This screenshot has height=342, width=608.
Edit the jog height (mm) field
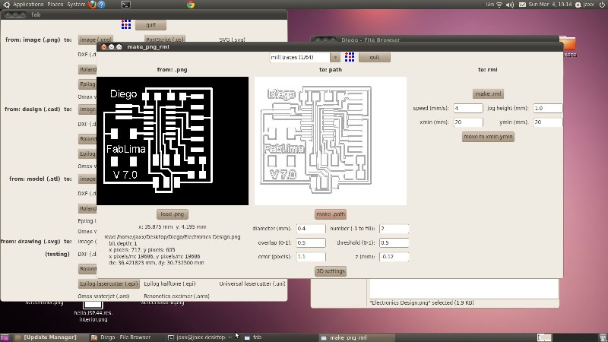[547, 108]
